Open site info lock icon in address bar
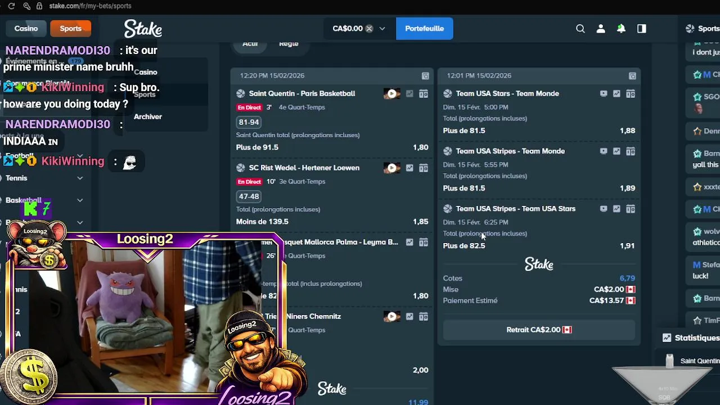 coord(39,6)
